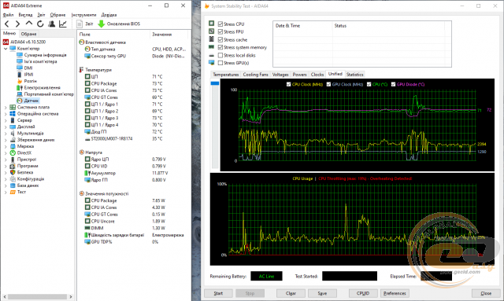Select the Електроживлення battery icon item
The width and height of the screenshot is (504, 301).
point(19,87)
